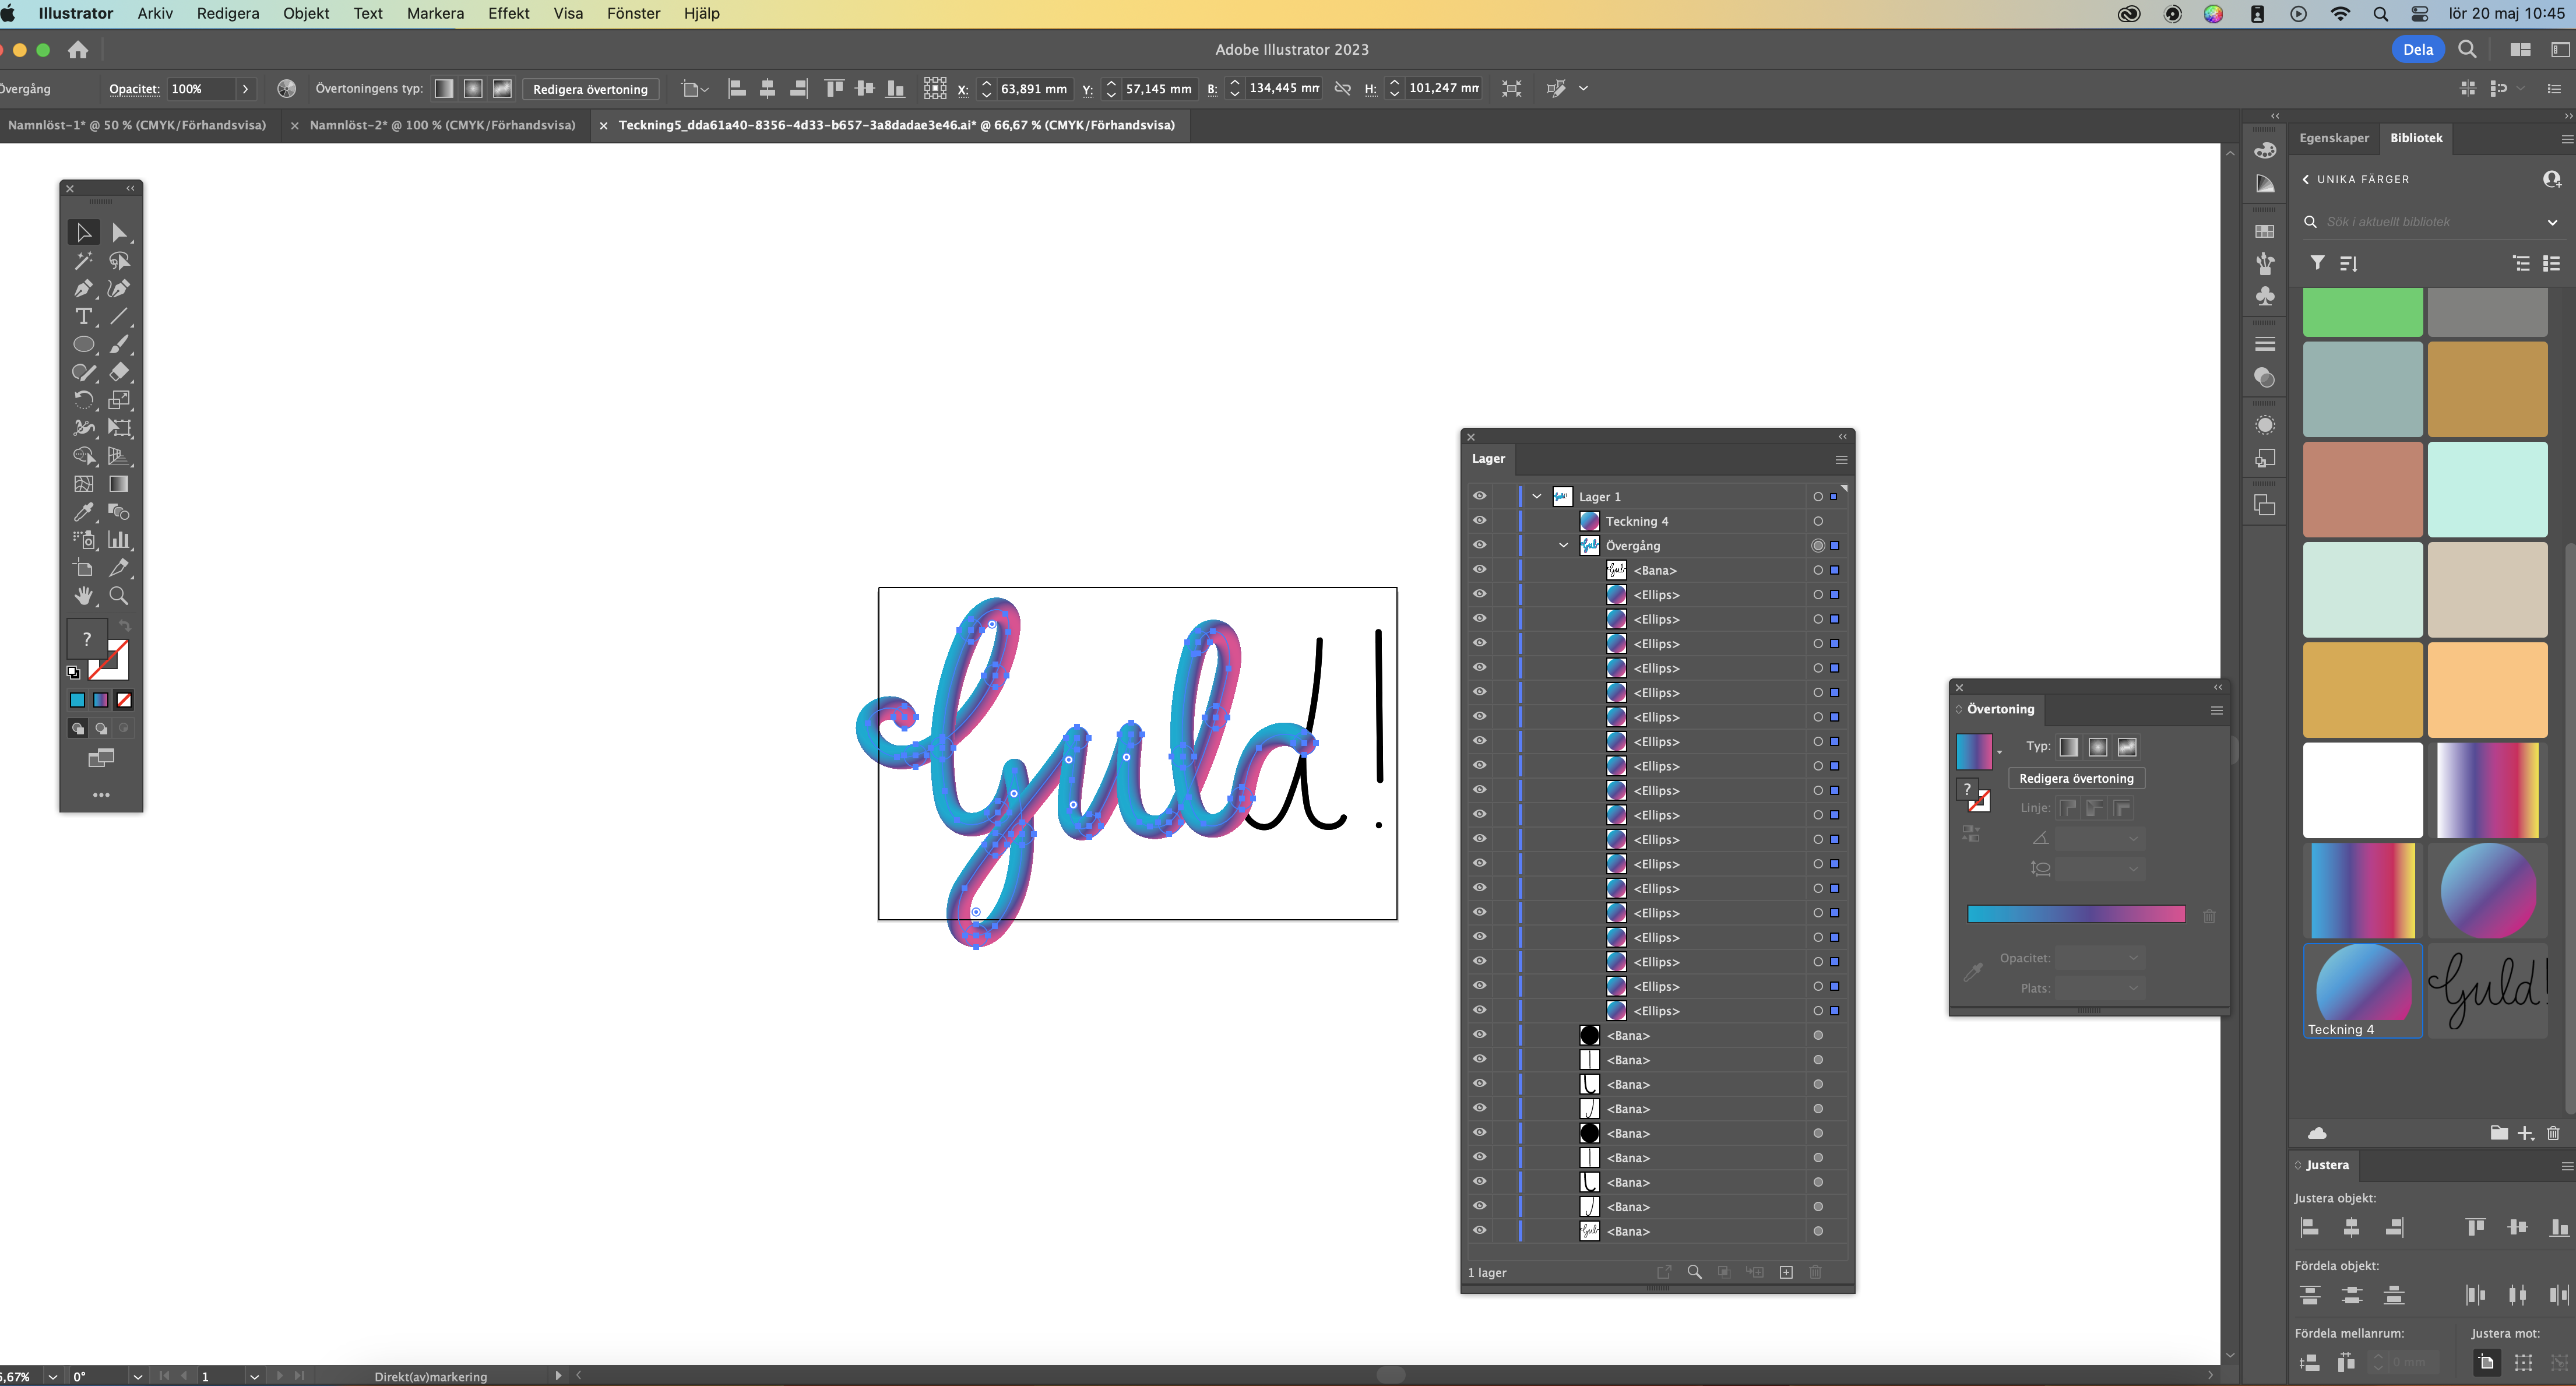Choose radial gradient type in Övertoning panel

tap(2097, 746)
